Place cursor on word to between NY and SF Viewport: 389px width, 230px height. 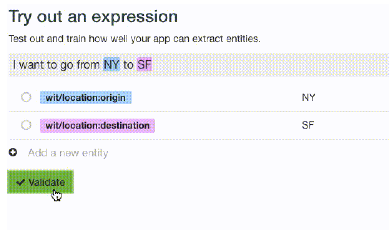[x=128, y=64]
